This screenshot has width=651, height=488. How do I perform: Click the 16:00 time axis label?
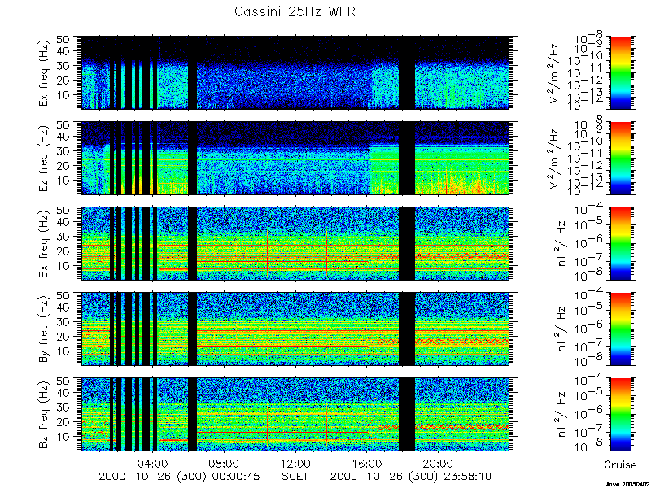pyautogui.click(x=367, y=463)
